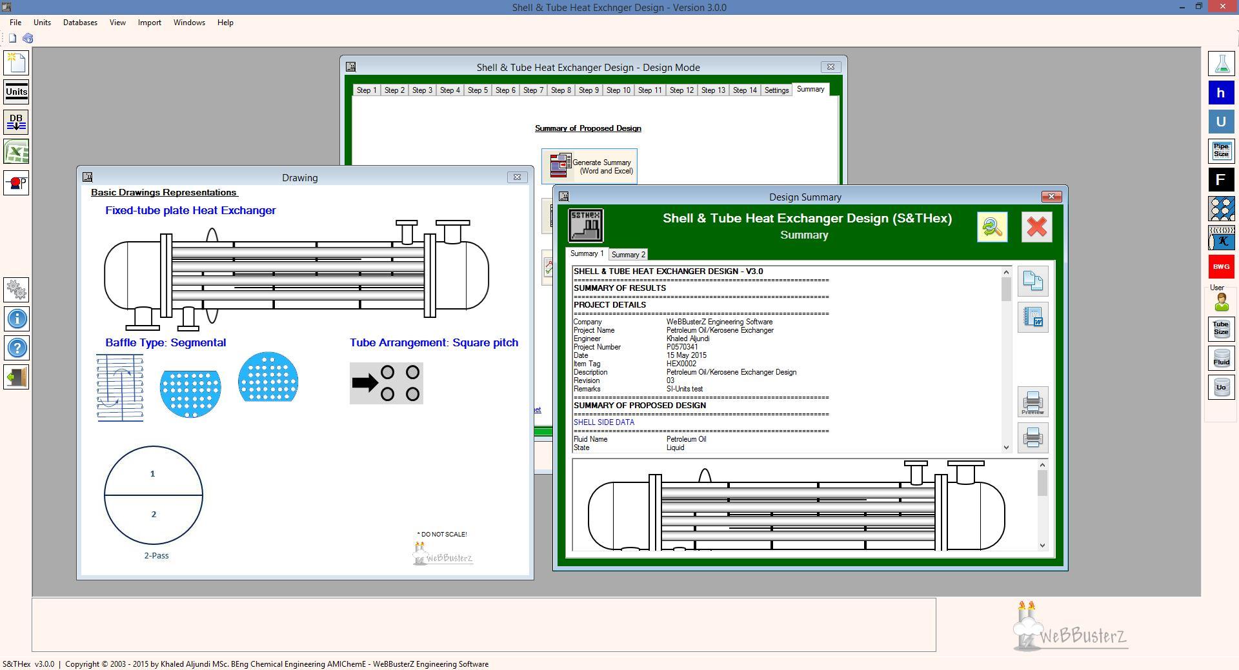Open the View menu

pyautogui.click(x=117, y=23)
